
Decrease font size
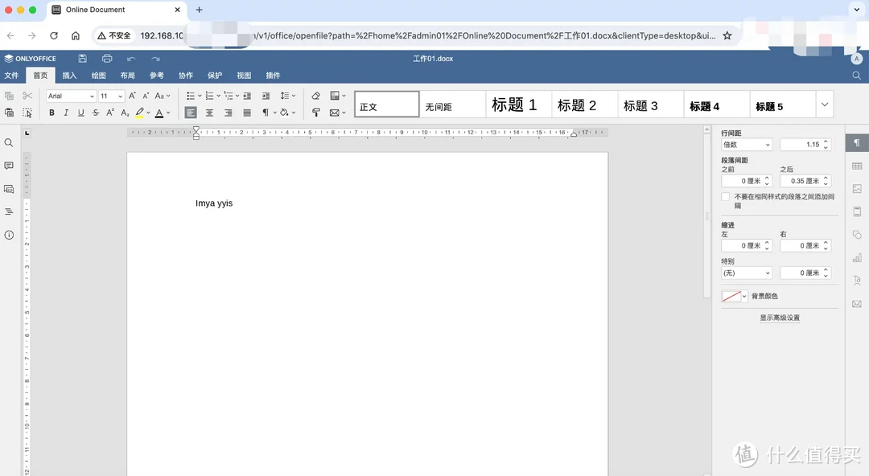pos(146,96)
